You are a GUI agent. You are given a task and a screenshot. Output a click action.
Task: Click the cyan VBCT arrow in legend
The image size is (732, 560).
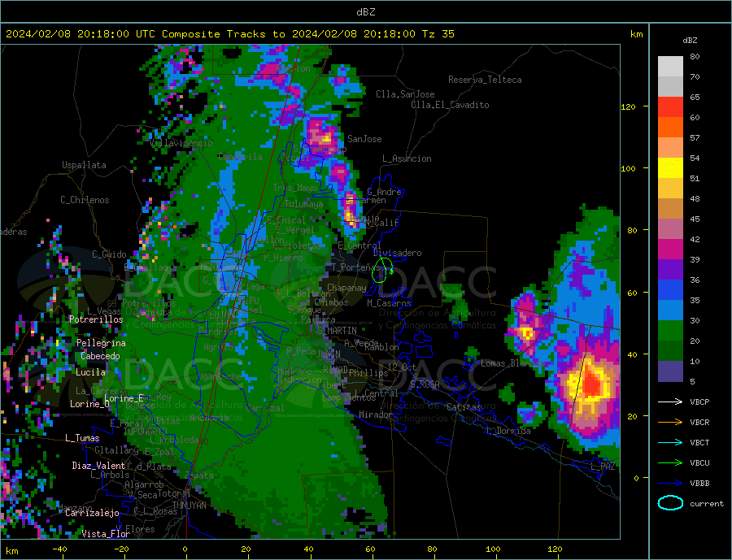coord(670,442)
